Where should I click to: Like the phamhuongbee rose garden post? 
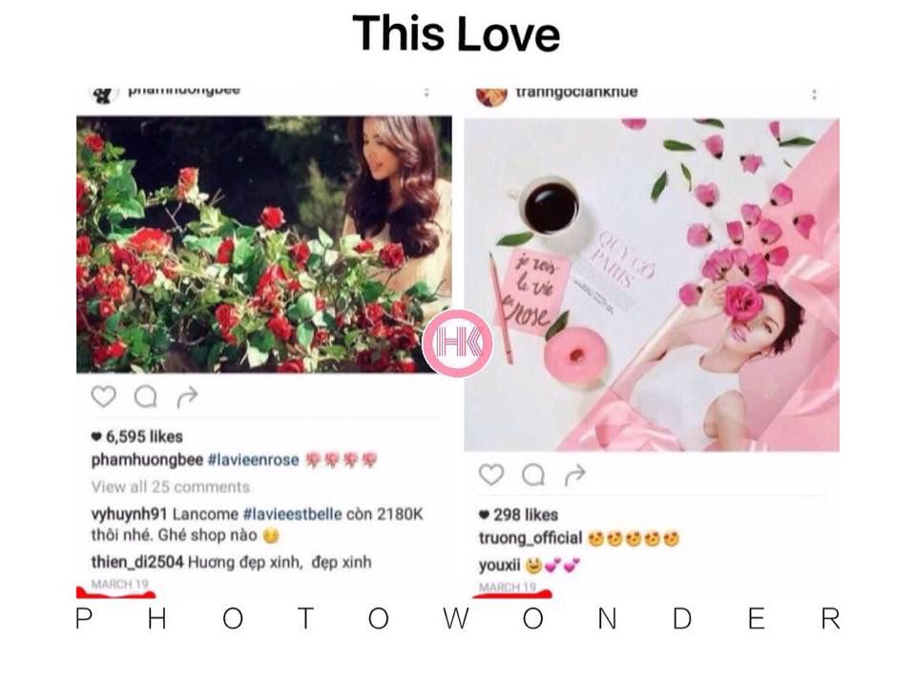point(103,397)
